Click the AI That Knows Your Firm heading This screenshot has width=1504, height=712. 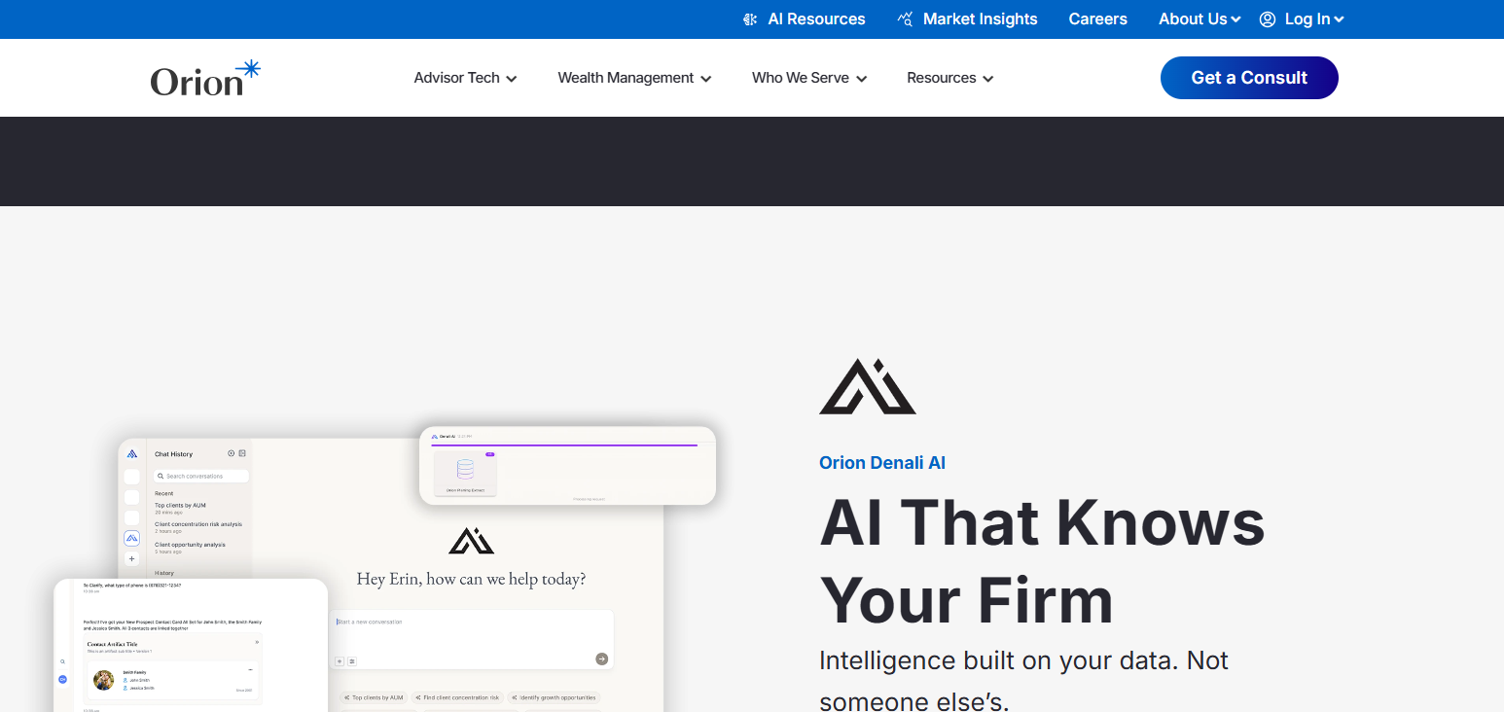tap(1042, 561)
